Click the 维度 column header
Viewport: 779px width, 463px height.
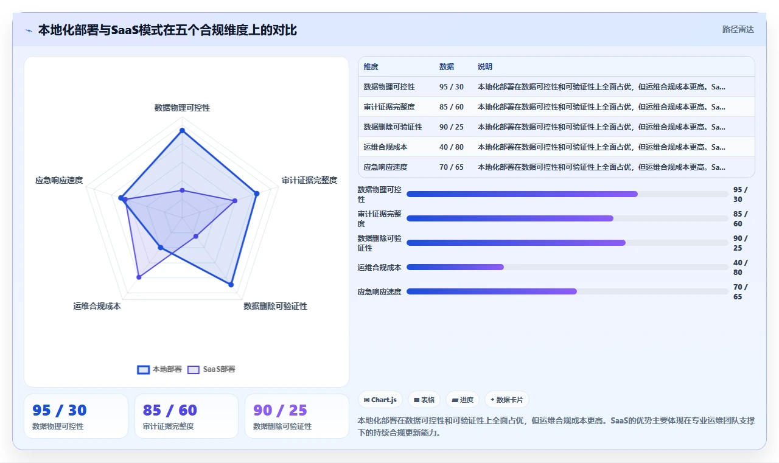point(371,67)
